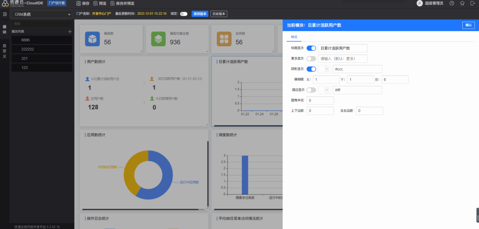
Task: Click the 应用数统计 card title
Action: point(96,135)
